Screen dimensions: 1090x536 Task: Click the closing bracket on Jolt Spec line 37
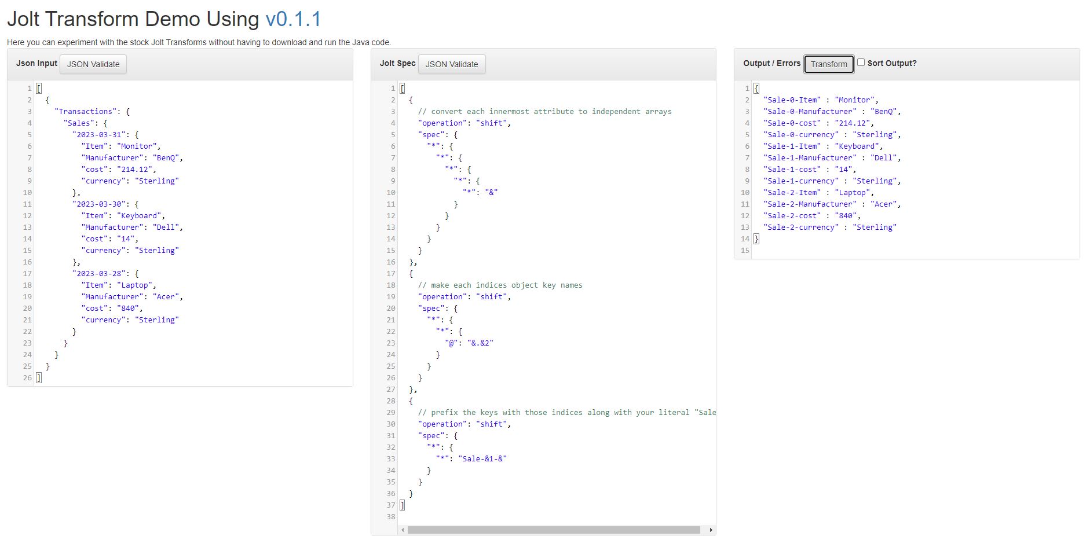coord(403,505)
